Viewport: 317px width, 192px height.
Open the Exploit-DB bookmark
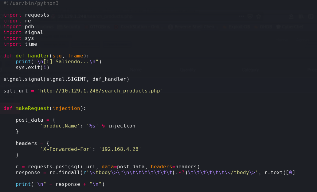pyautogui.click(x=240, y=27)
